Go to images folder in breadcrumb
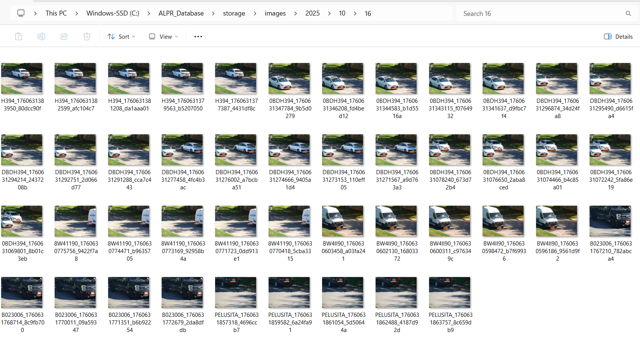The image size is (640, 340). (275, 13)
